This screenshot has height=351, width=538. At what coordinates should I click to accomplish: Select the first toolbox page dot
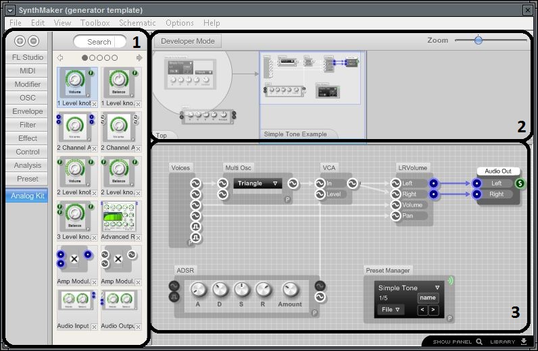click(x=85, y=58)
